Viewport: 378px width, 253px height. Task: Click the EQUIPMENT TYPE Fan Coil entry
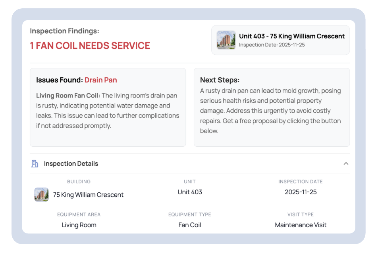[189, 225]
